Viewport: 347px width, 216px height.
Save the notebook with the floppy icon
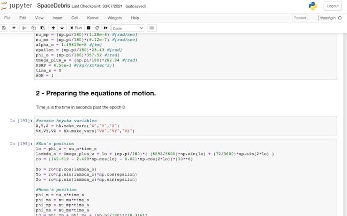pyautogui.click(x=4, y=28)
